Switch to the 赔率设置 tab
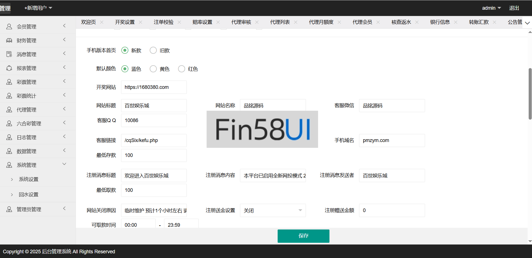Image resolution: width=532 pixels, height=258 pixels. [202, 22]
